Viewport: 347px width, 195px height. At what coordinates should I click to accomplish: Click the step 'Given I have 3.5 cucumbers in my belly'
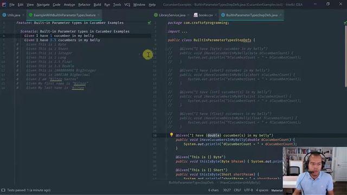pos(62,40)
